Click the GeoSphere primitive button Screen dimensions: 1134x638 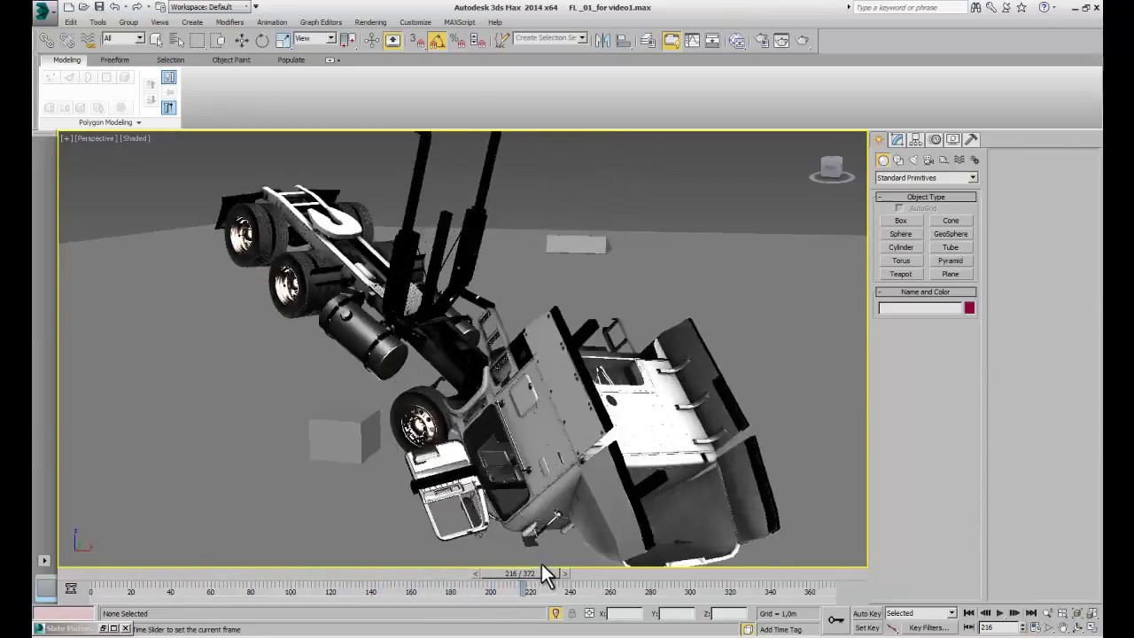(x=950, y=234)
